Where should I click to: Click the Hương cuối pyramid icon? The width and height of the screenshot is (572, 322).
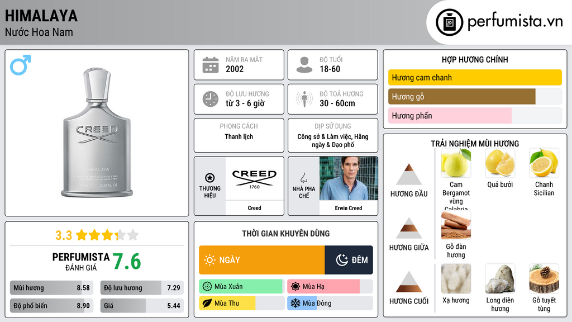(409, 282)
